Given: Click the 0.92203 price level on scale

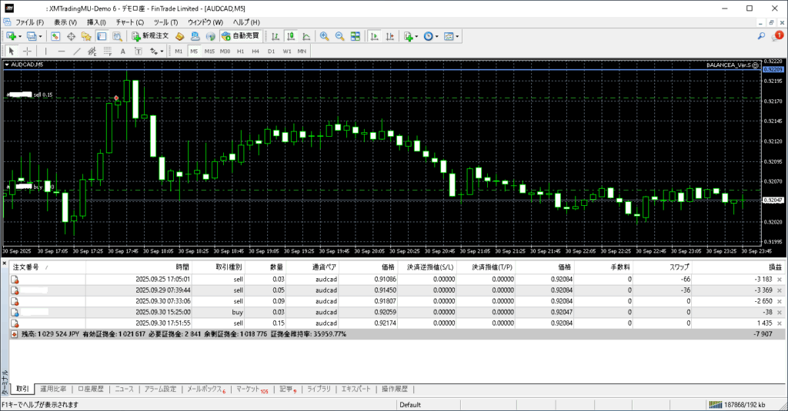Looking at the screenshot, I should click(772, 70).
